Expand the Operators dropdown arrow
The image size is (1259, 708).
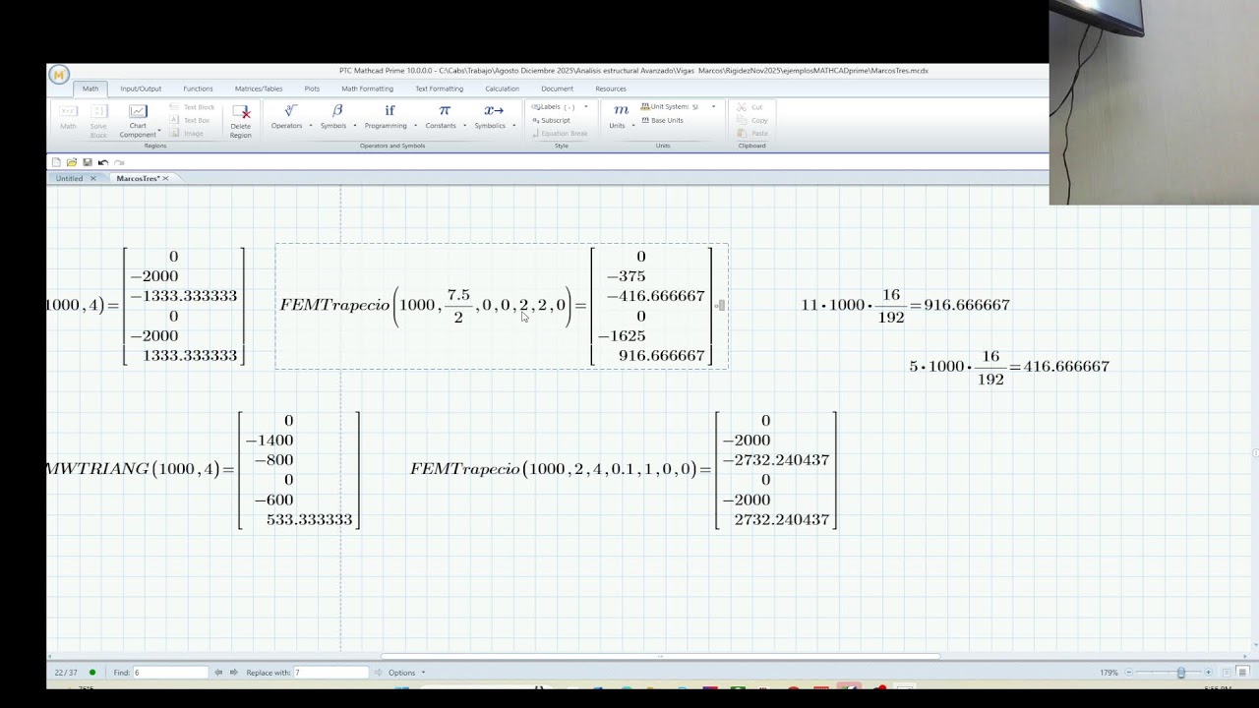[x=311, y=126]
